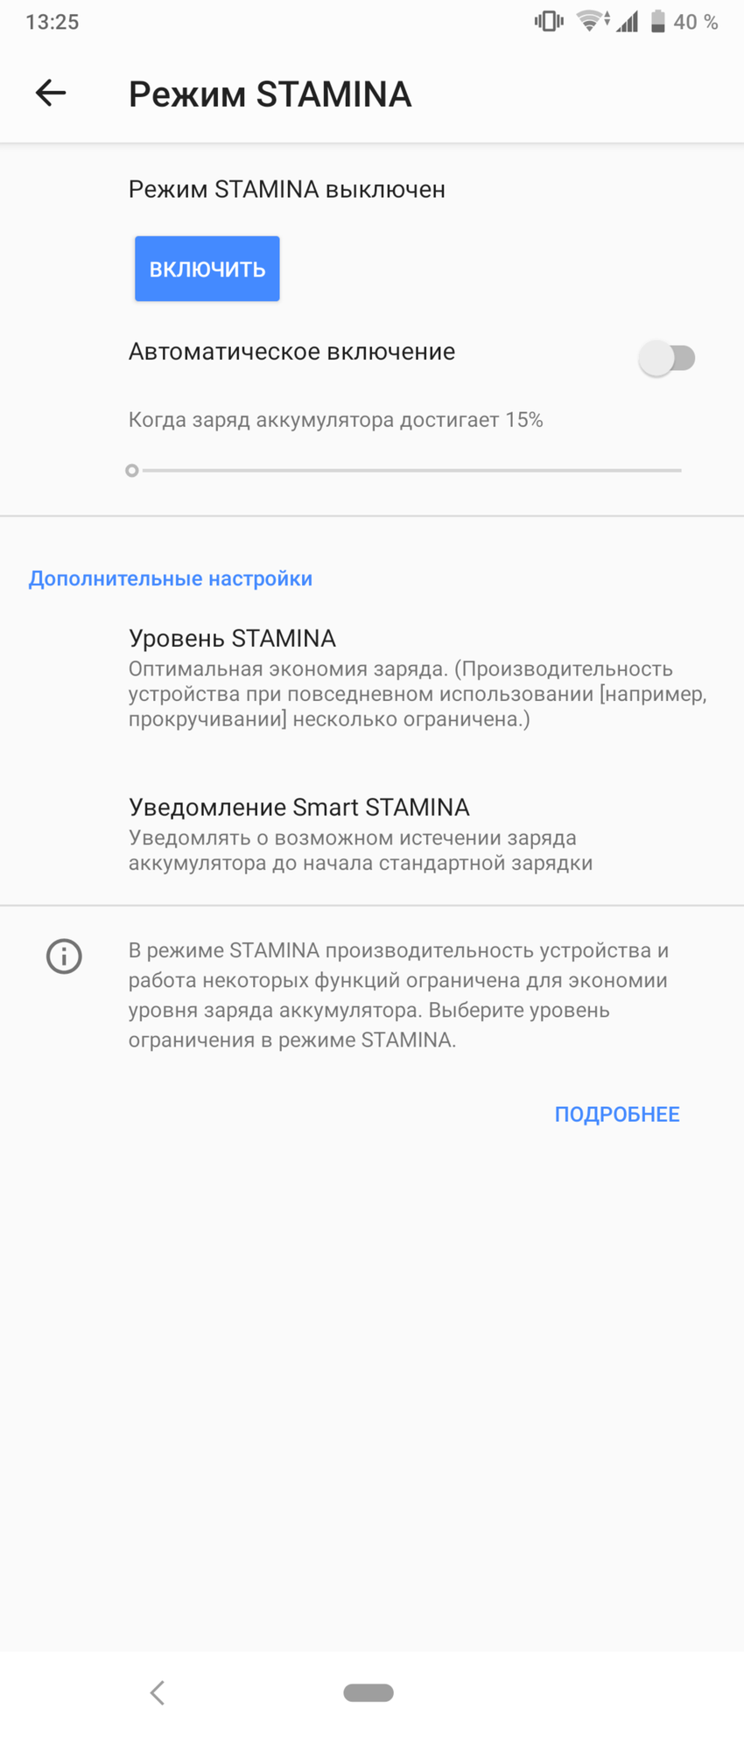The width and height of the screenshot is (744, 1737).
Task: Open the ПОДРОБНЕЕ link
Action: 617,1114
